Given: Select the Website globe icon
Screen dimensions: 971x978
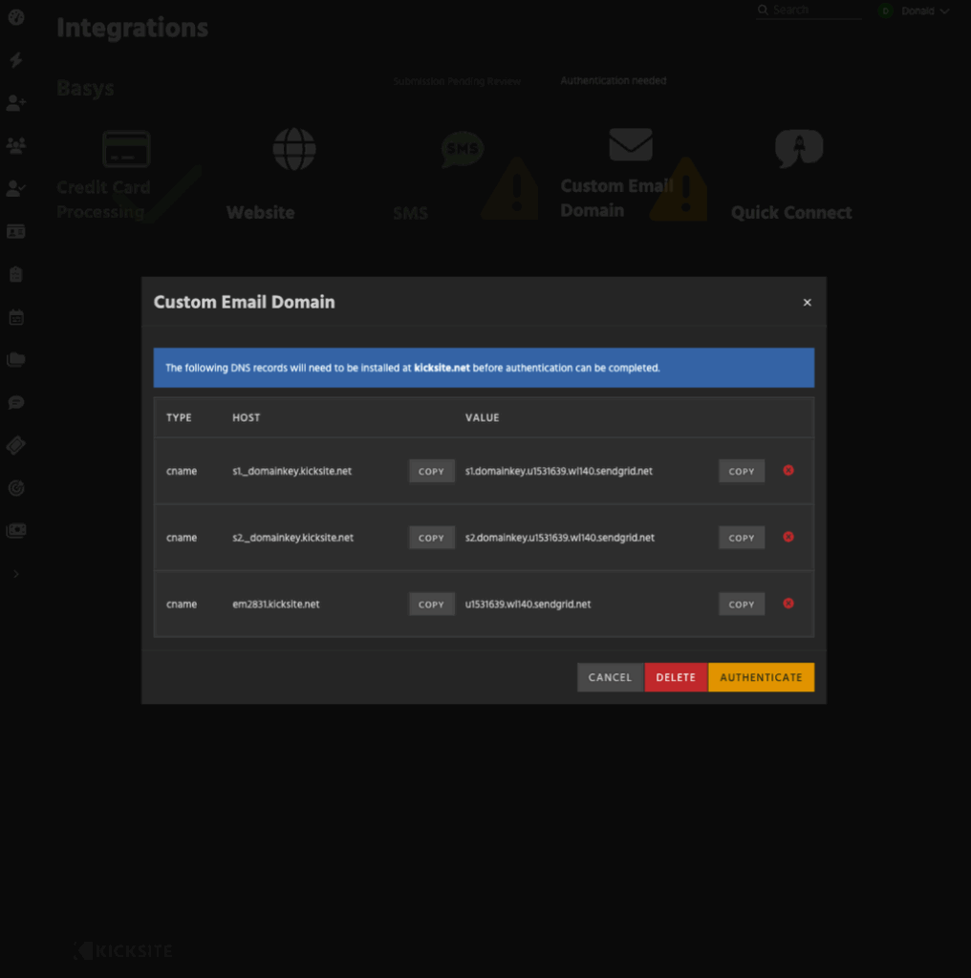Looking at the screenshot, I should (294, 149).
